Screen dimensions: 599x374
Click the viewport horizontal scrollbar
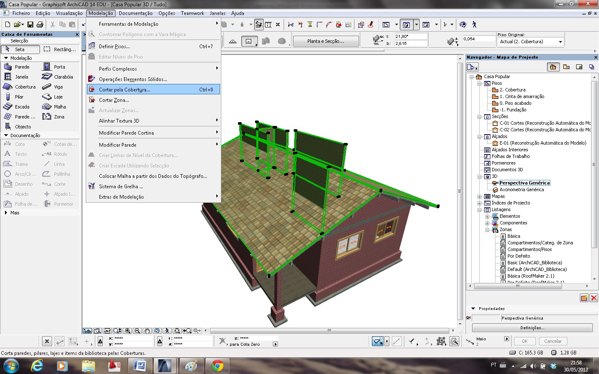tap(329, 331)
